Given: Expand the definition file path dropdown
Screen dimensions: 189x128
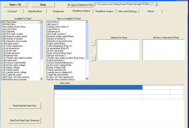Looking at the screenshot, I should click(x=156, y=4).
